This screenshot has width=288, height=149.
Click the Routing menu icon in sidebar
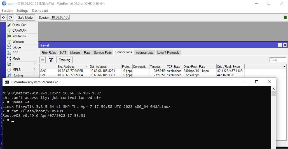point(9,75)
